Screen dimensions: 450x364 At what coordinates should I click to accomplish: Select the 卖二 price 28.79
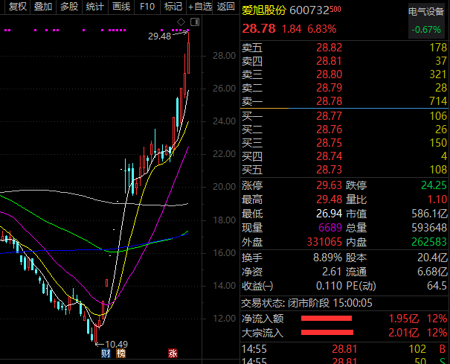(x=330, y=88)
